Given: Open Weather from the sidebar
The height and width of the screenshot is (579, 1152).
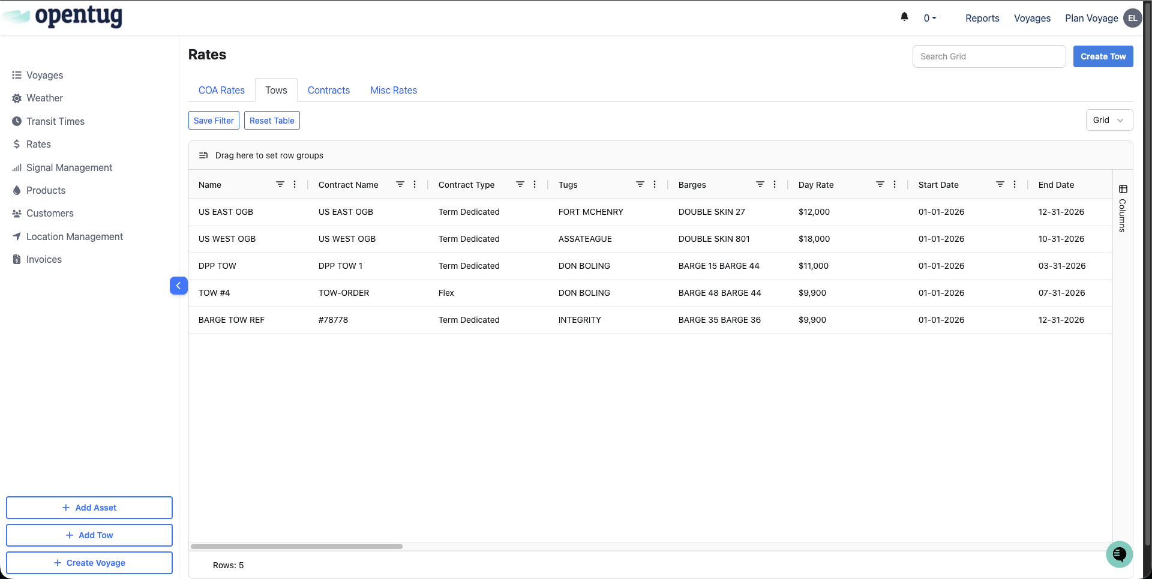Looking at the screenshot, I should click(44, 98).
